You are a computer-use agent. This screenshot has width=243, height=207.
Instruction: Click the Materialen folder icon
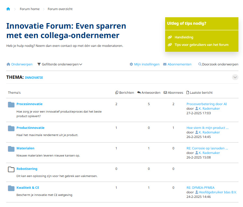(11, 149)
